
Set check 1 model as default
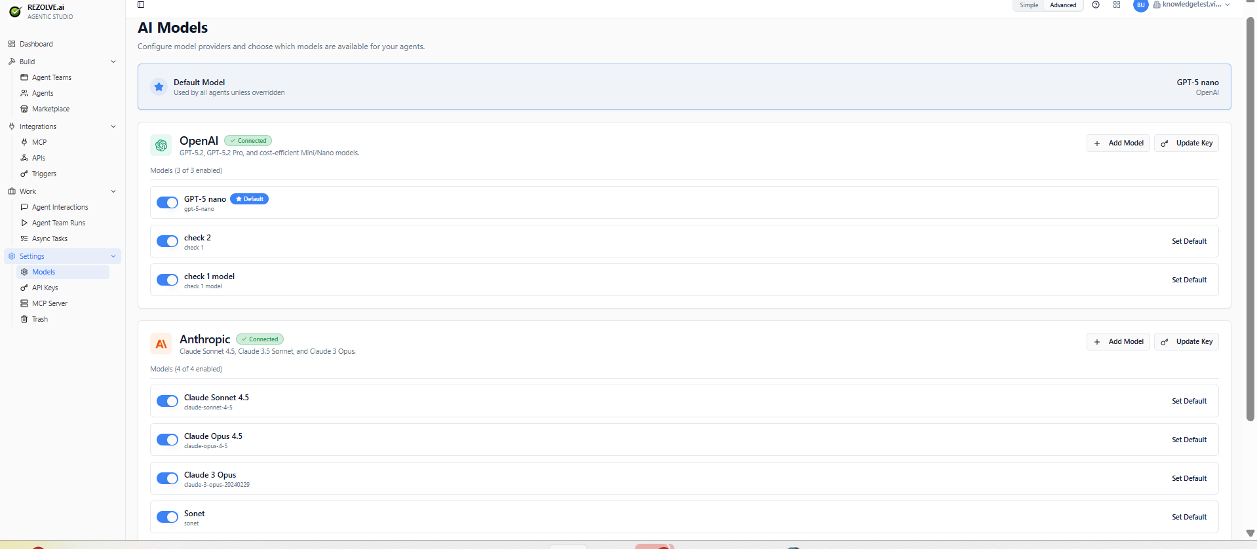click(x=1189, y=280)
